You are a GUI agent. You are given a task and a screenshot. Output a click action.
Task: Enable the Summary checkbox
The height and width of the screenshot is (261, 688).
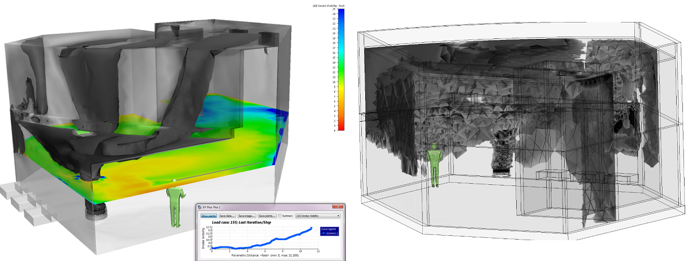pos(279,216)
